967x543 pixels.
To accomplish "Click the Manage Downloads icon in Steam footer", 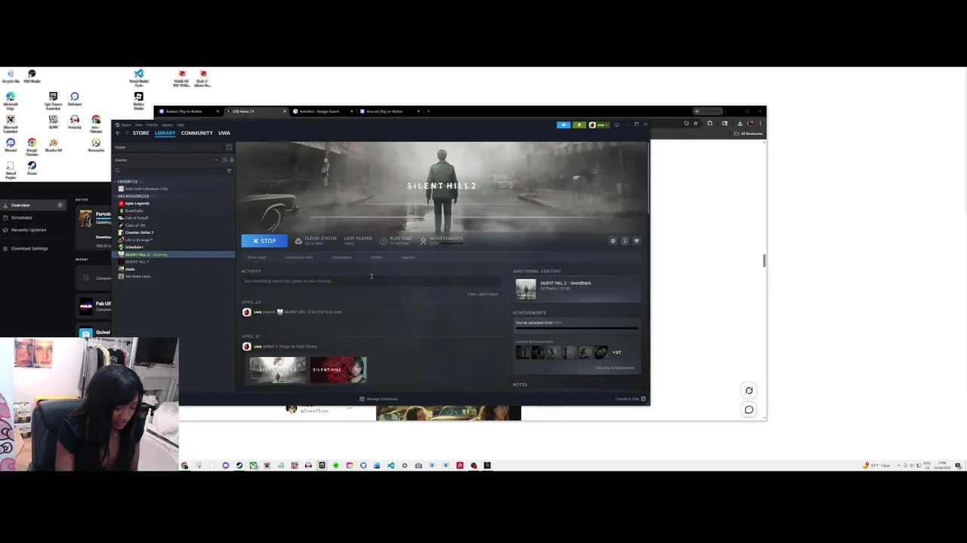I will [x=362, y=399].
